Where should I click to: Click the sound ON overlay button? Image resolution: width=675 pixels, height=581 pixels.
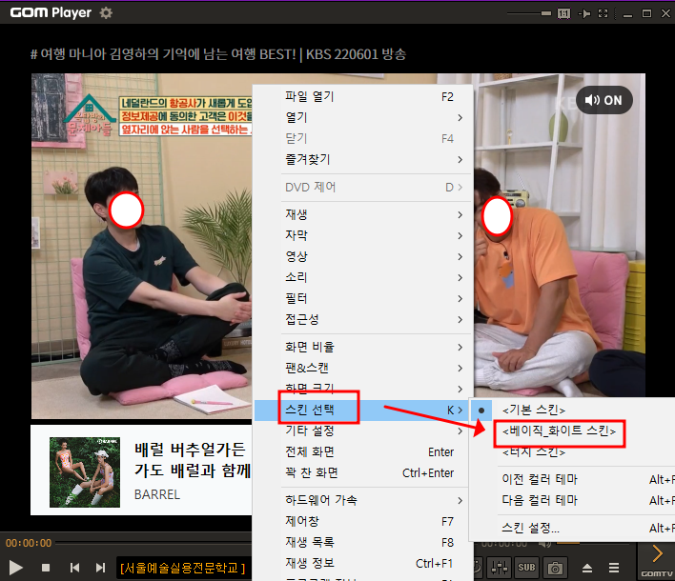[x=603, y=100]
